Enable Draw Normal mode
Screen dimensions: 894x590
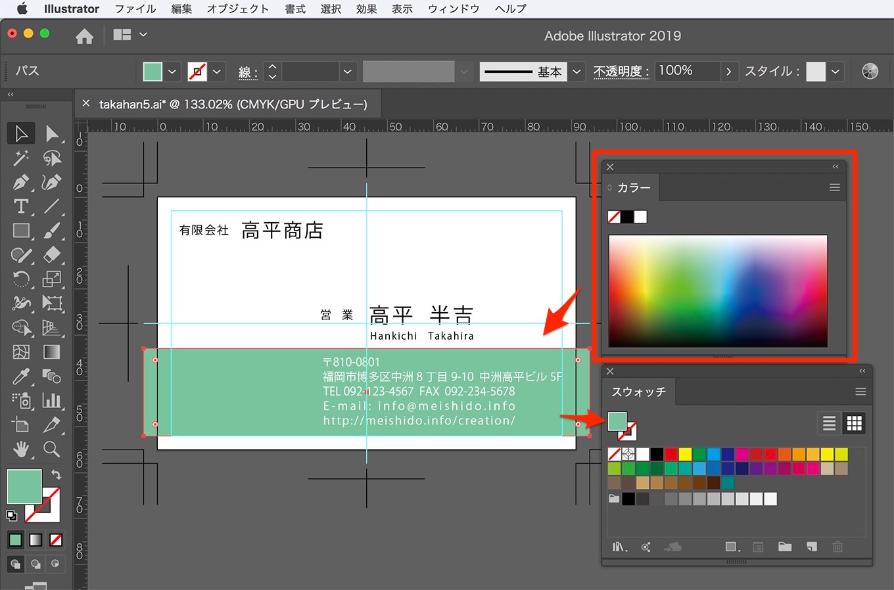tap(15, 564)
